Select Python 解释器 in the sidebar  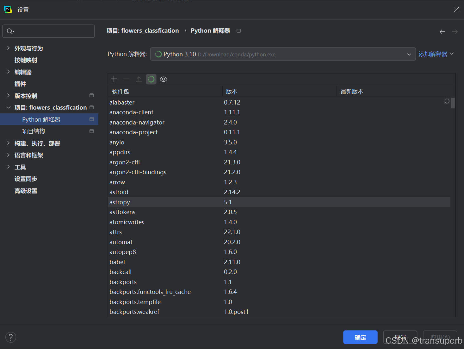pyautogui.click(x=49, y=119)
